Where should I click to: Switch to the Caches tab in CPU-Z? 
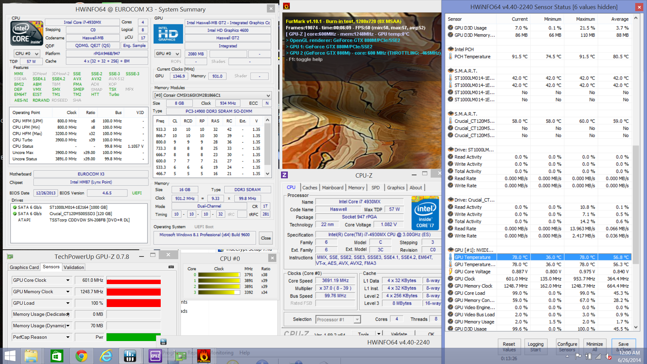[310, 188]
